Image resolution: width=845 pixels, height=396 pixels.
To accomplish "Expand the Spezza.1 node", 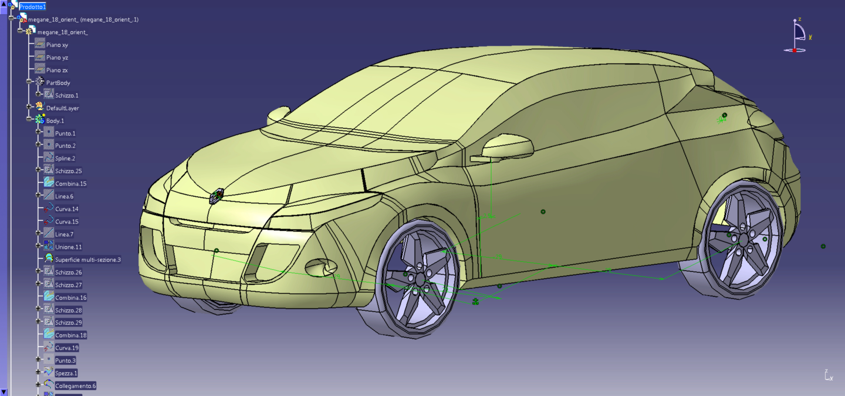I will pyautogui.click(x=38, y=372).
